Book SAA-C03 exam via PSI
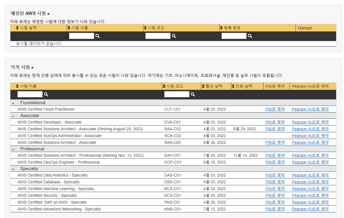Image resolution: width=344 pixels, height=218 pixels. 275,142
